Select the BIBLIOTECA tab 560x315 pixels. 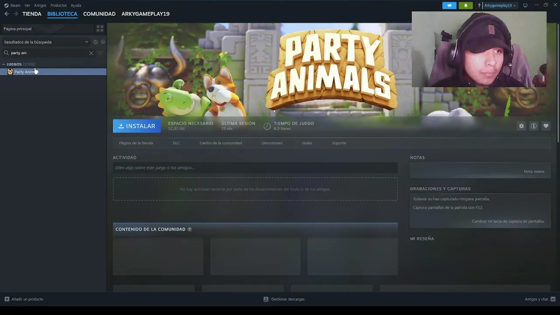coord(62,14)
